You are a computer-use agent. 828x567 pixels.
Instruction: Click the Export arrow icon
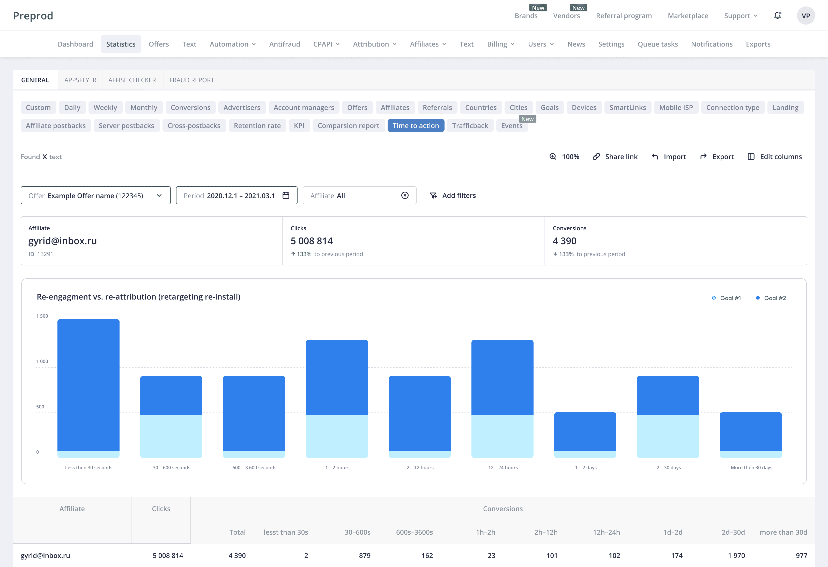click(x=703, y=157)
